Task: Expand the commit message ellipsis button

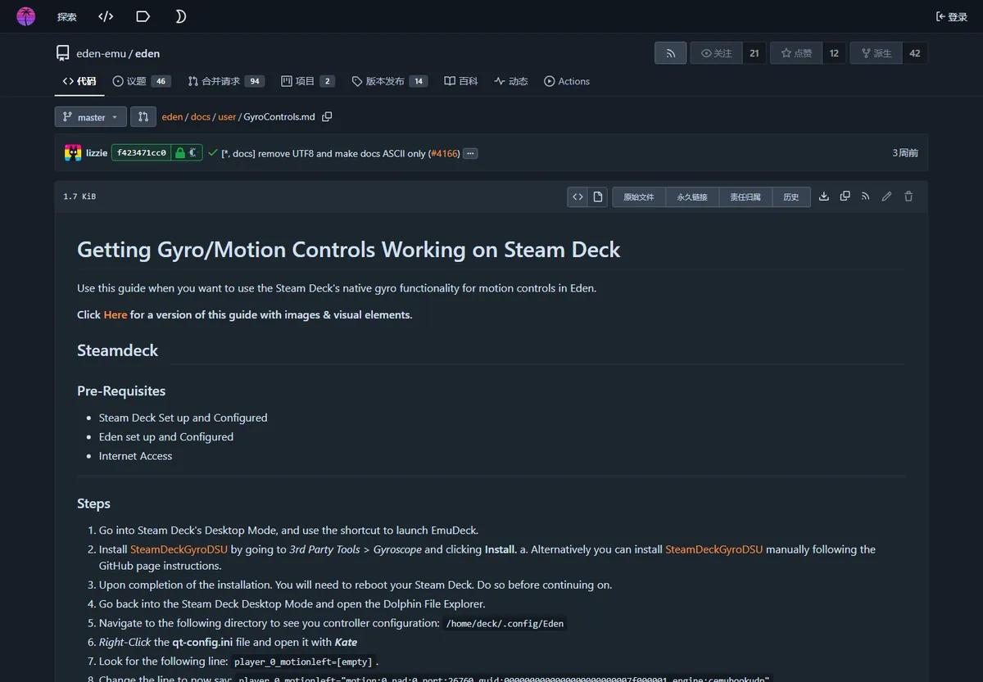Action: [470, 153]
